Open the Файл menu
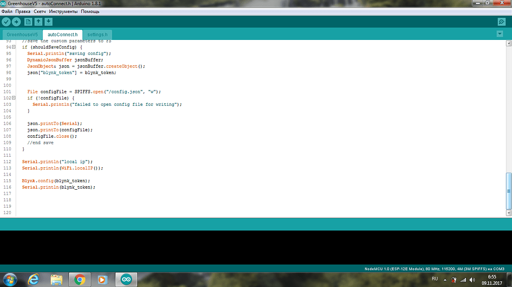 [7, 11]
